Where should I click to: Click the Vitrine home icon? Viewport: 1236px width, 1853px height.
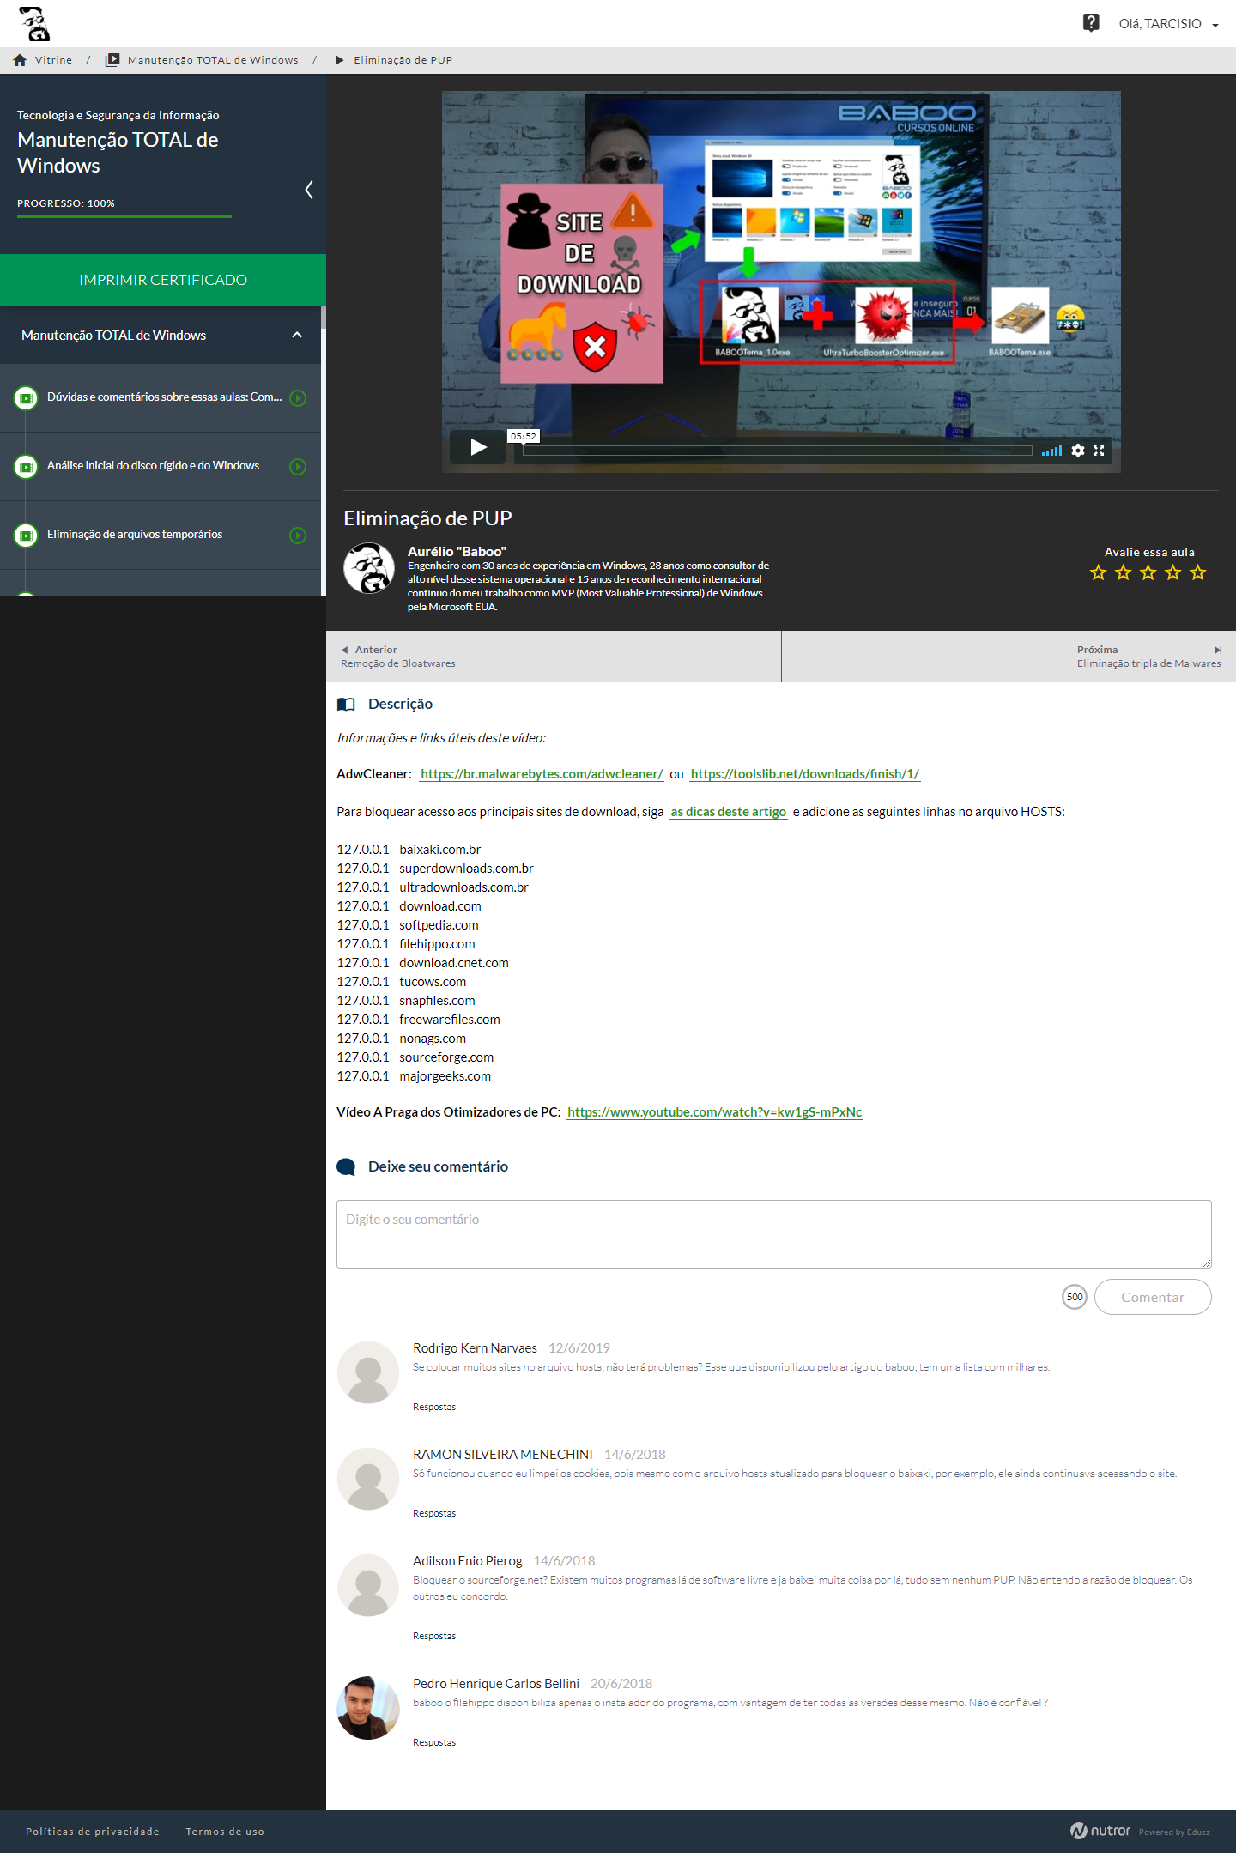[x=20, y=60]
